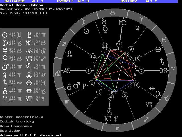The height and width of the screenshot is (137, 182).
Task: Select the Mars symbol in the chart wheel
Action: click(x=76, y=85)
